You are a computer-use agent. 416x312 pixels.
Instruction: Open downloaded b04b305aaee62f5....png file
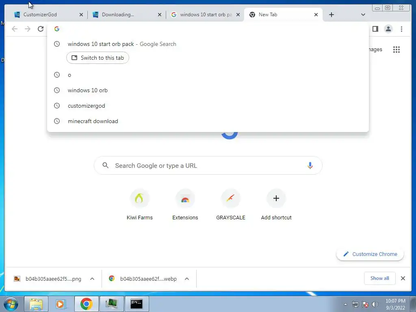[x=48, y=279]
